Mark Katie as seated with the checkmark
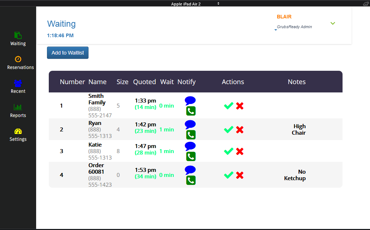Screen dimensions: 370x230 pos(228,151)
